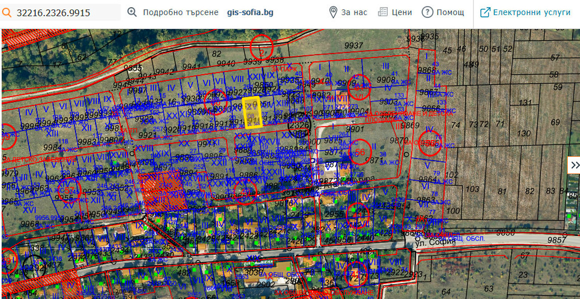Click the external link icon for Електронни услуги
The width and height of the screenshot is (580, 299).
point(485,12)
